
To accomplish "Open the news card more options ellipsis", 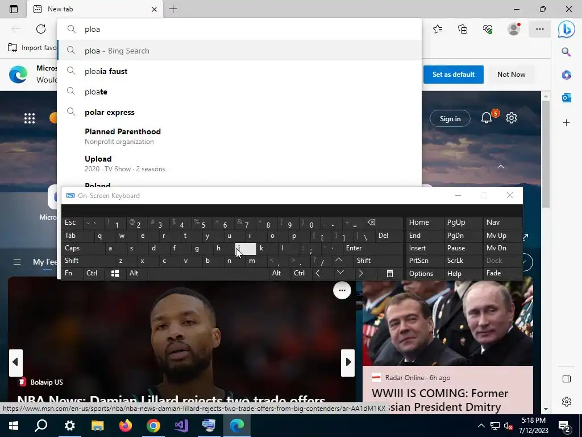I will tap(342, 290).
